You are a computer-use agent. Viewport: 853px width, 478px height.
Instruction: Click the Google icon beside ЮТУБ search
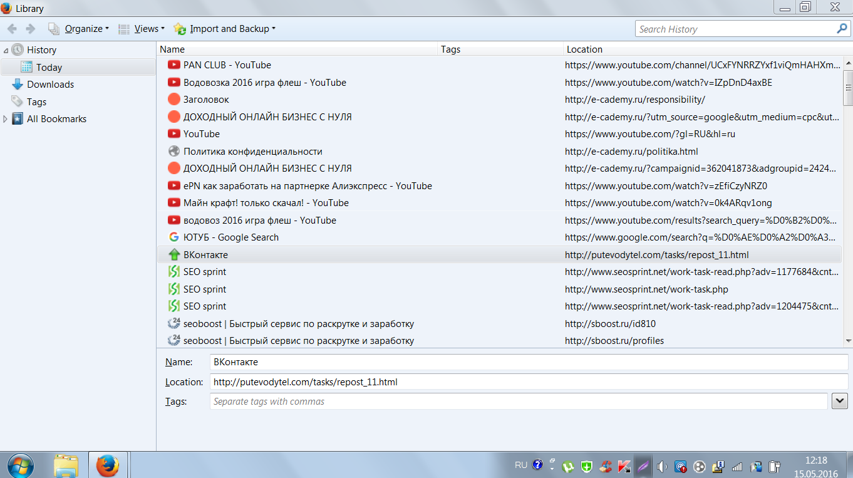coord(174,237)
